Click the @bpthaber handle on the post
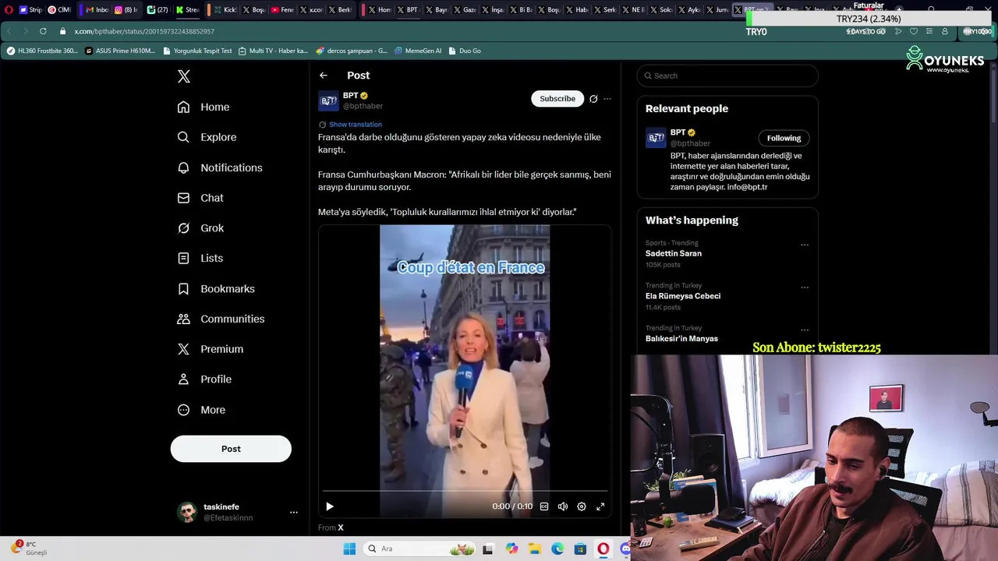The height and width of the screenshot is (561, 998). tap(363, 106)
